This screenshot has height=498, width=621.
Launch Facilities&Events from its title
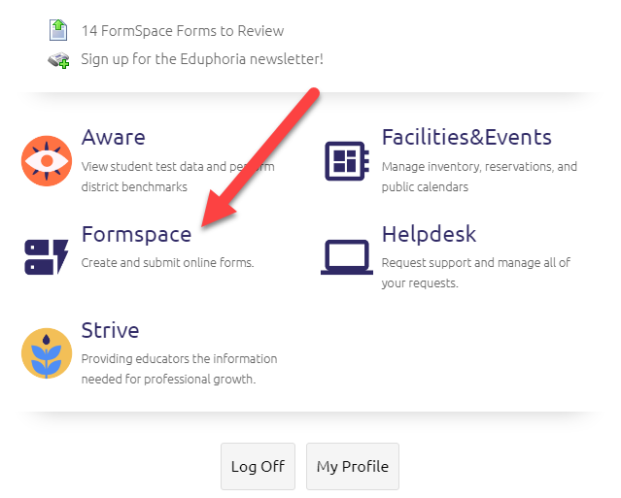(x=466, y=137)
